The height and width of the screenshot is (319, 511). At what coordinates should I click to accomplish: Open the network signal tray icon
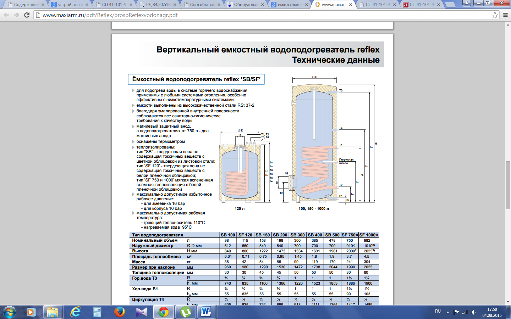point(465,312)
